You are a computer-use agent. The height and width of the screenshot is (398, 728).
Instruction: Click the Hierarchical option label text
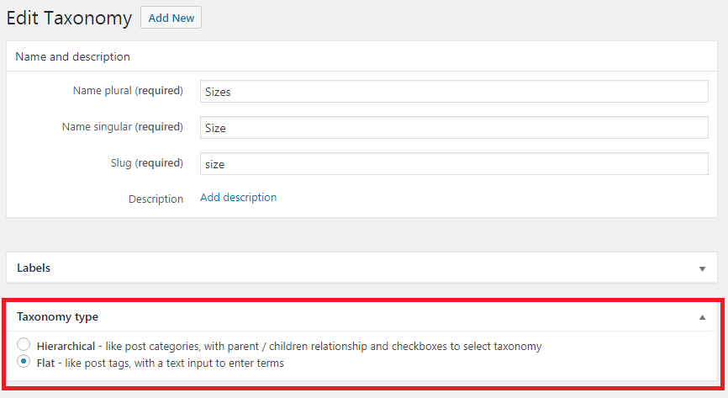(x=66, y=347)
